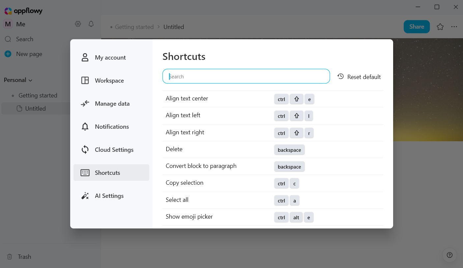Click ctrl key in Copy selection row
The image size is (463, 268).
click(x=281, y=184)
